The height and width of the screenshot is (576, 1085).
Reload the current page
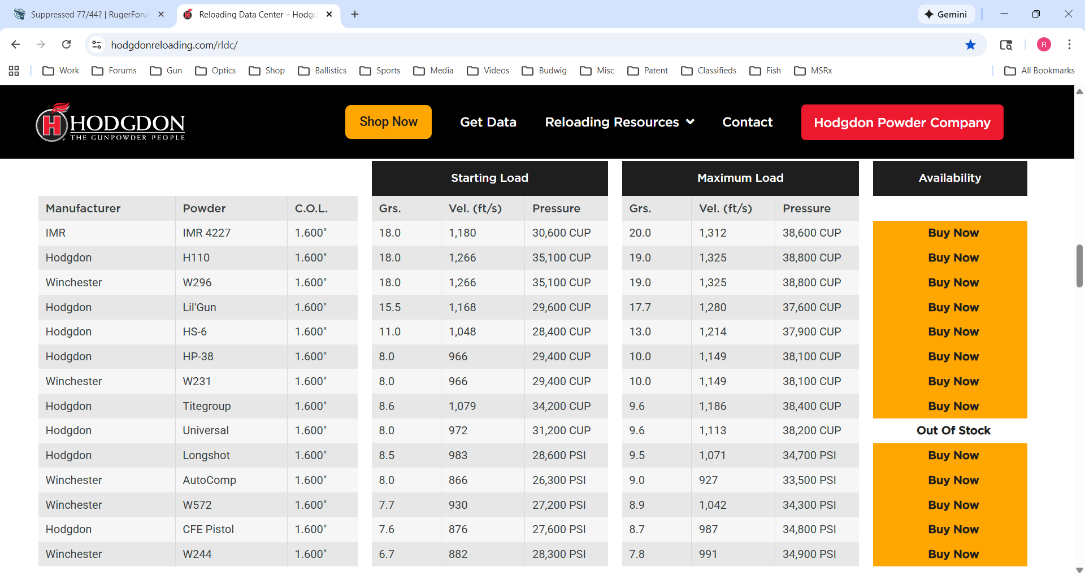point(67,45)
